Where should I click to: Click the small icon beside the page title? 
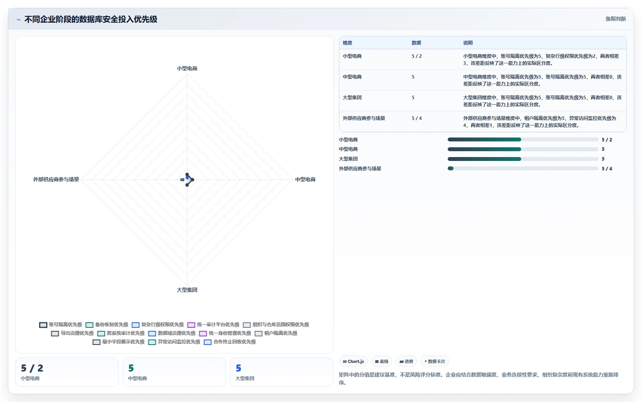point(18,20)
